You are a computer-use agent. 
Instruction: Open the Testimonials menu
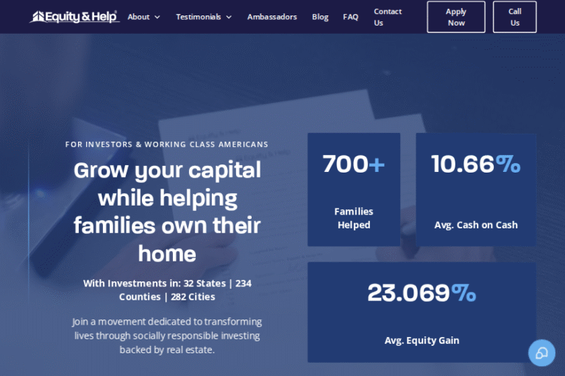pos(198,17)
